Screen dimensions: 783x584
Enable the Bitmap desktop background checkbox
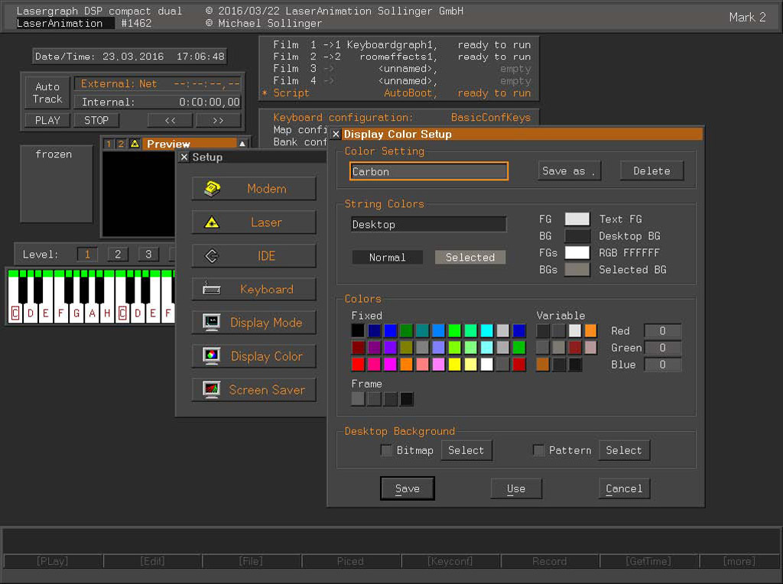[x=387, y=450]
